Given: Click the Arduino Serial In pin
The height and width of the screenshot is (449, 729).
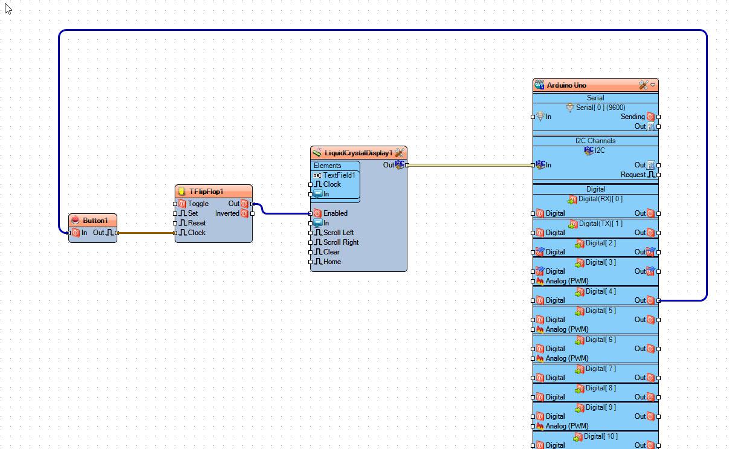Looking at the screenshot, I should pos(533,117).
